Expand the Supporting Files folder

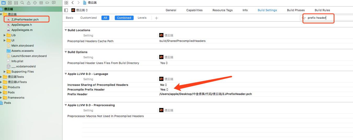5,72
